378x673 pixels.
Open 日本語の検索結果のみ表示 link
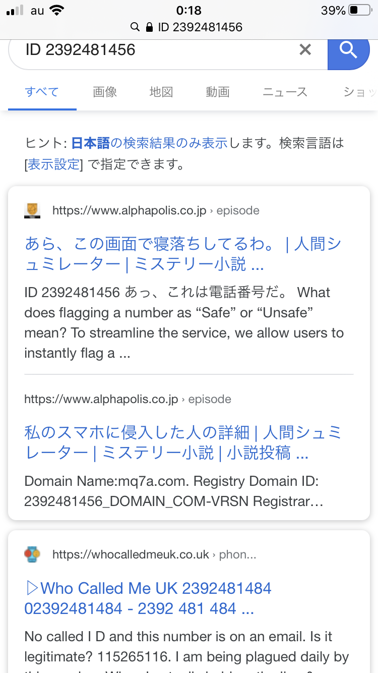click(150, 143)
